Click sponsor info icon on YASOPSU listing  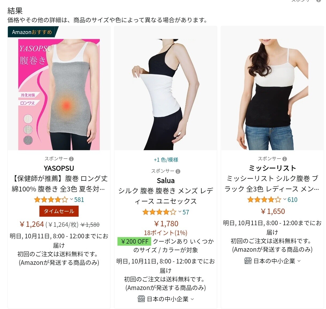[71, 159]
